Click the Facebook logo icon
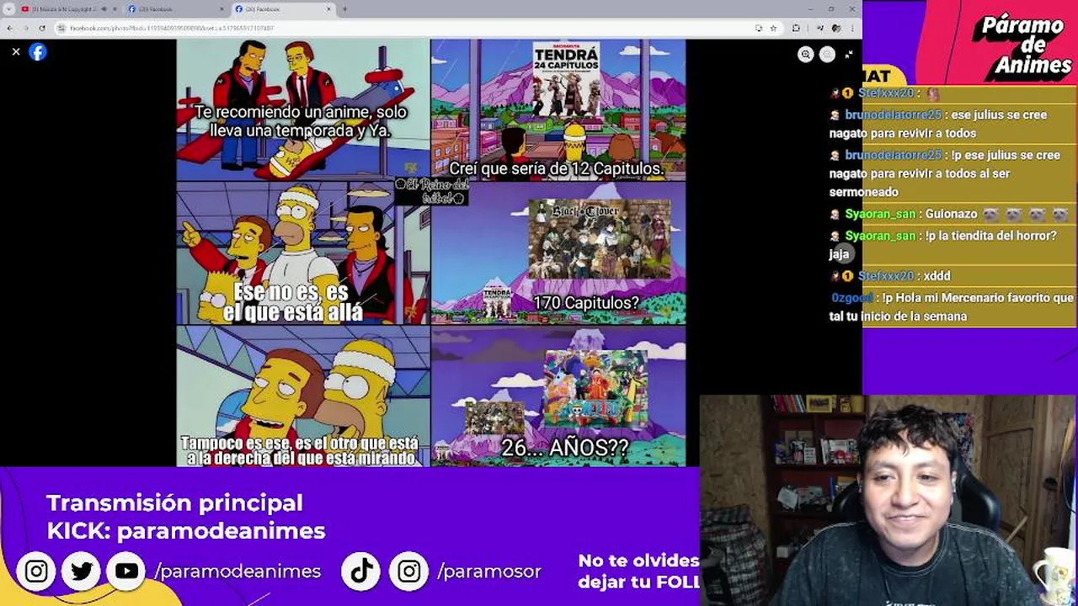1078x606 pixels. [38, 51]
